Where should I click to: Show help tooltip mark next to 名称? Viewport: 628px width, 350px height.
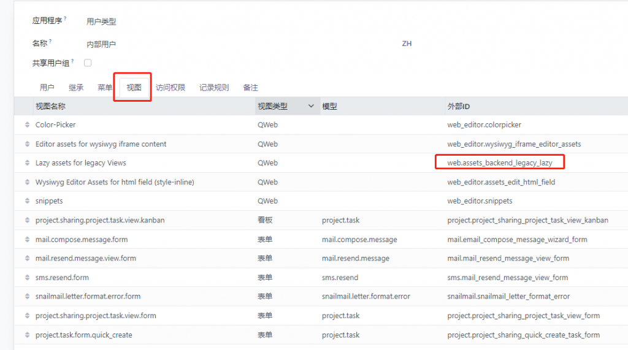(x=50, y=40)
